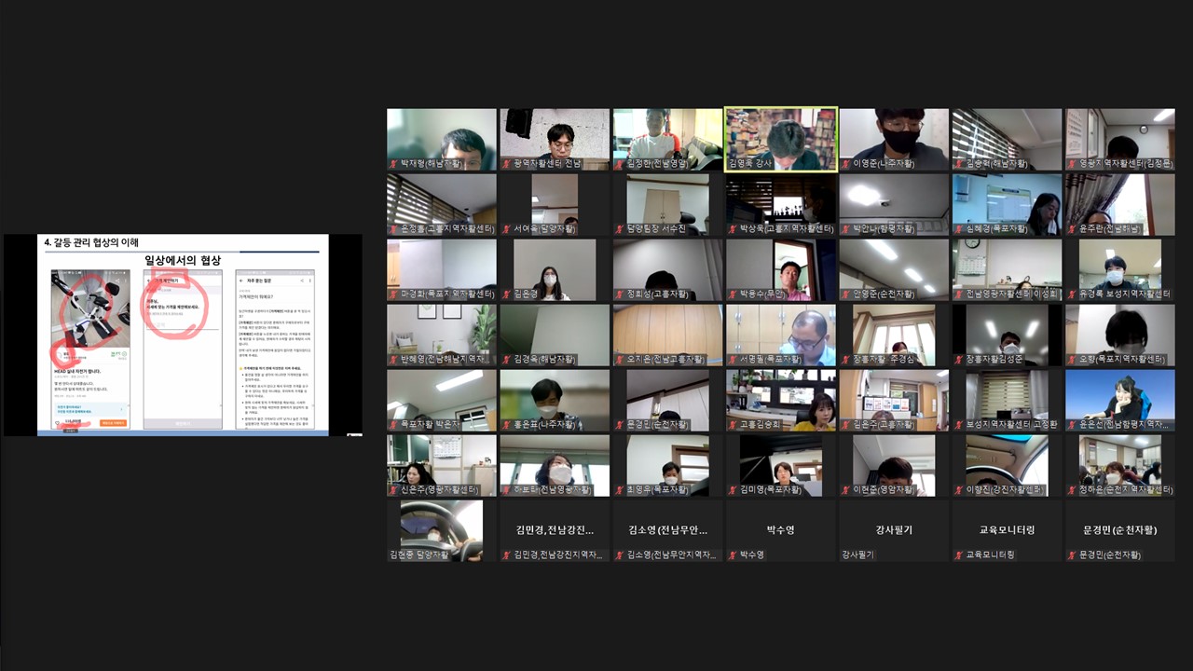
Task: Click muted mic icon next to 박수영 label
Action: pos(733,555)
